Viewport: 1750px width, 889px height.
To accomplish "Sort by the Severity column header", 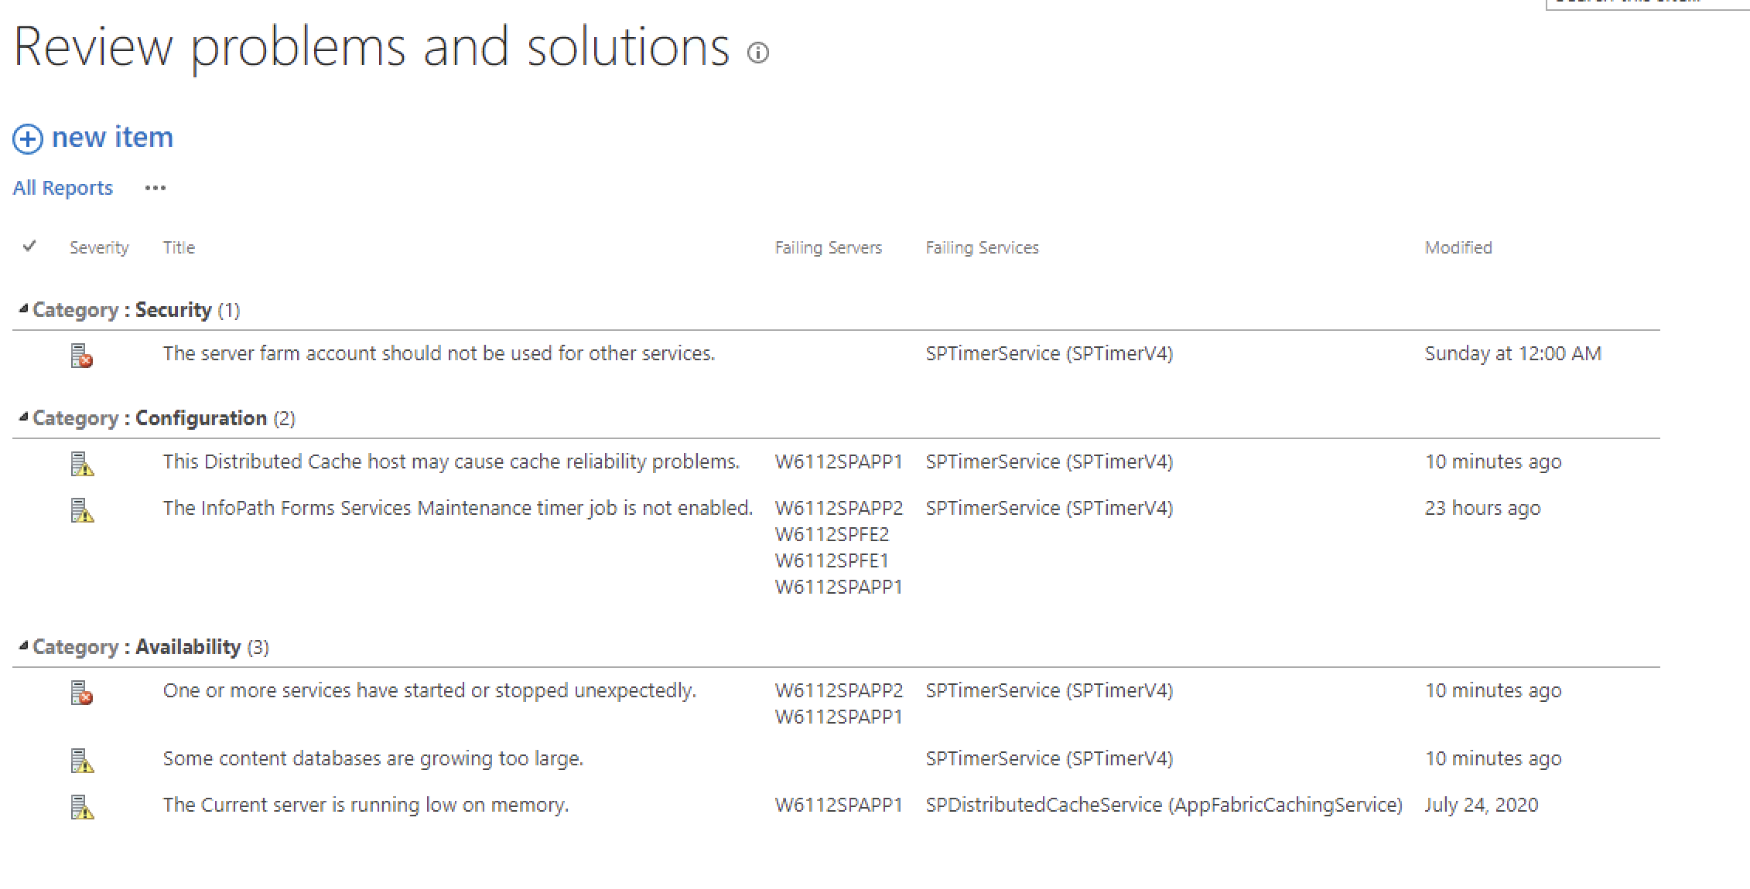I will [x=99, y=247].
